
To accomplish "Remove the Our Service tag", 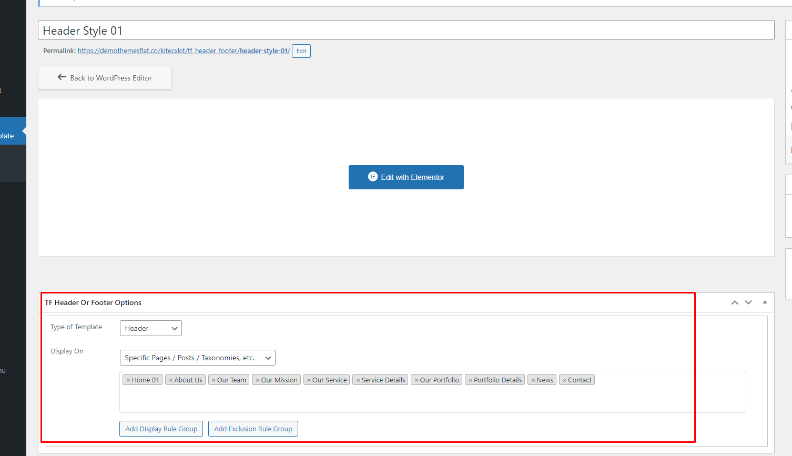I will (309, 380).
